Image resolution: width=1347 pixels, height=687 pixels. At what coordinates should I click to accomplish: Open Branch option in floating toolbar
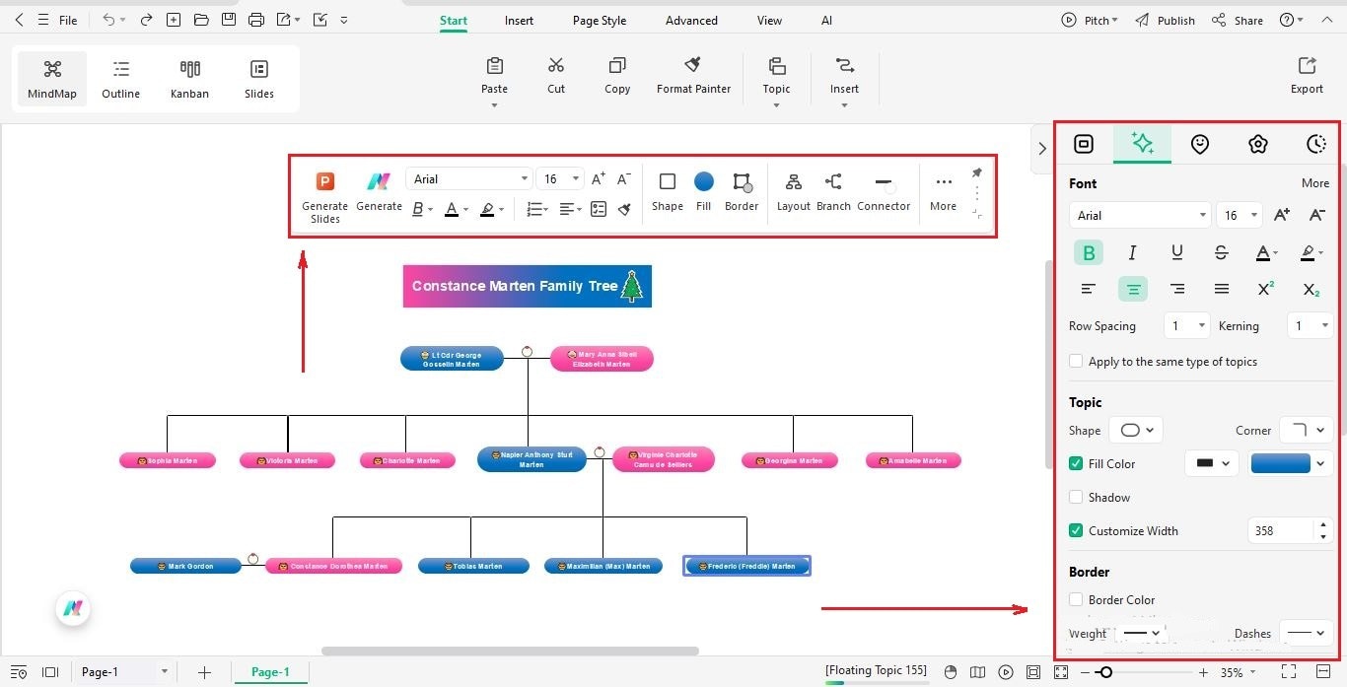833,192
